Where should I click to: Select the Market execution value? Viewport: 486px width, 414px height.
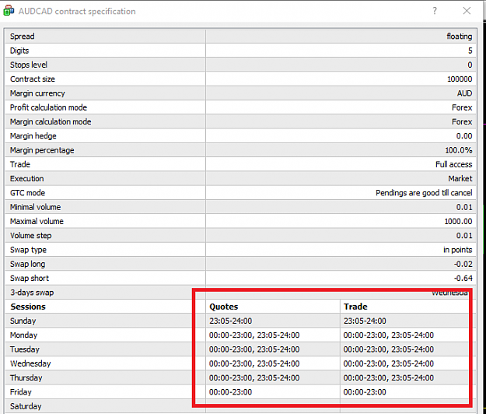(x=460, y=179)
